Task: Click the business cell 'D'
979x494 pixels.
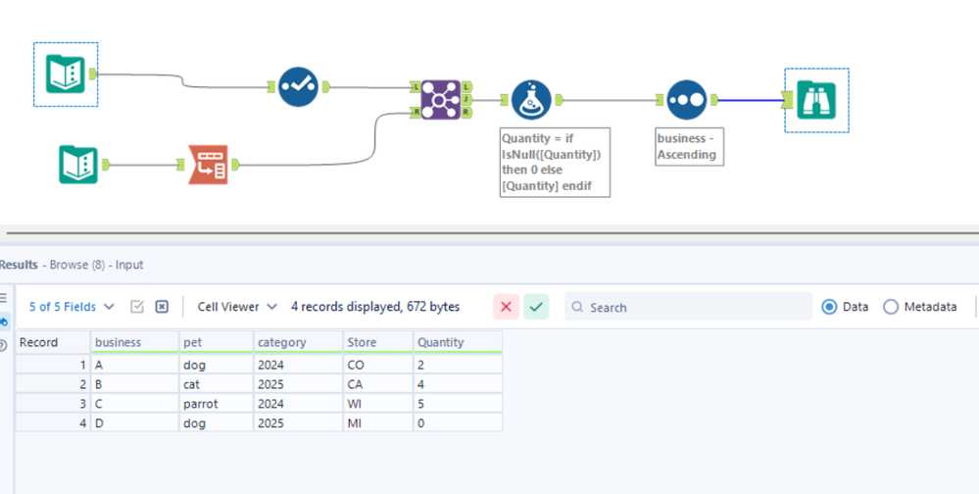Action: (x=135, y=422)
